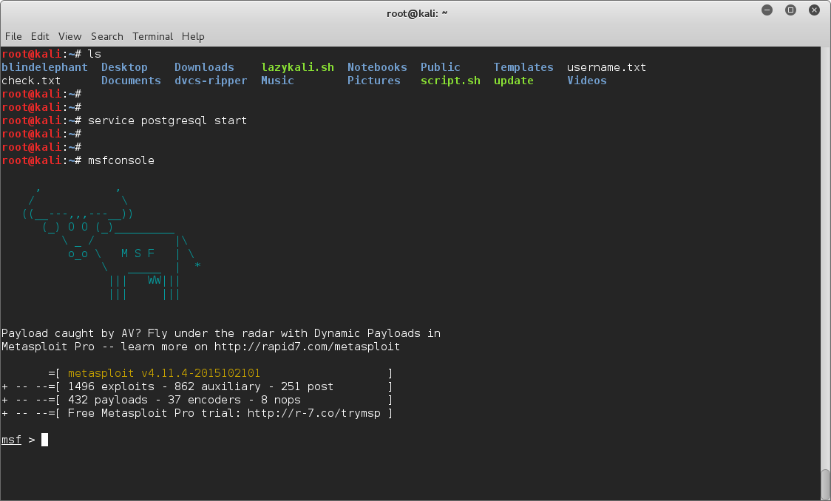Open the Search menu

(107, 36)
